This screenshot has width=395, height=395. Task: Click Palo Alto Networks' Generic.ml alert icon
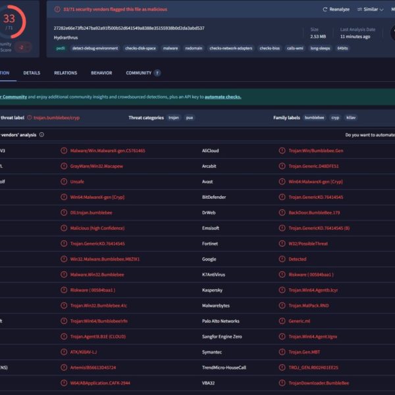pyautogui.click(x=282, y=321)
